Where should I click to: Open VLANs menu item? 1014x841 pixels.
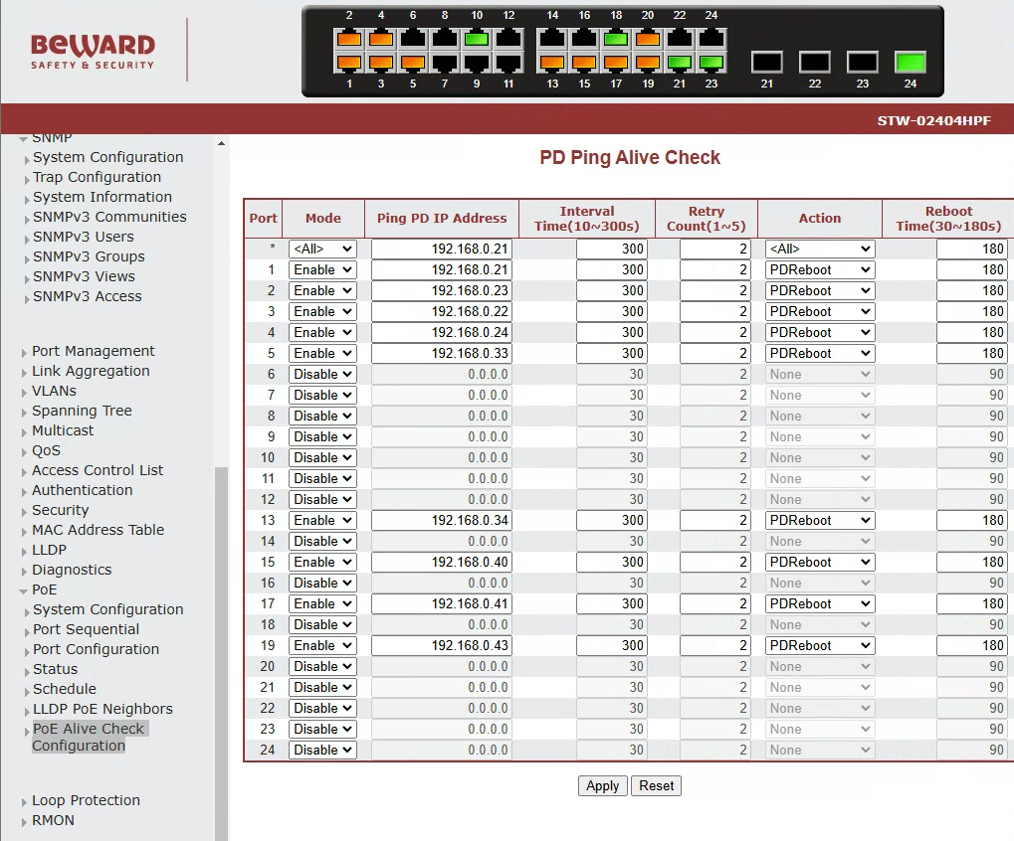[54, 391]
